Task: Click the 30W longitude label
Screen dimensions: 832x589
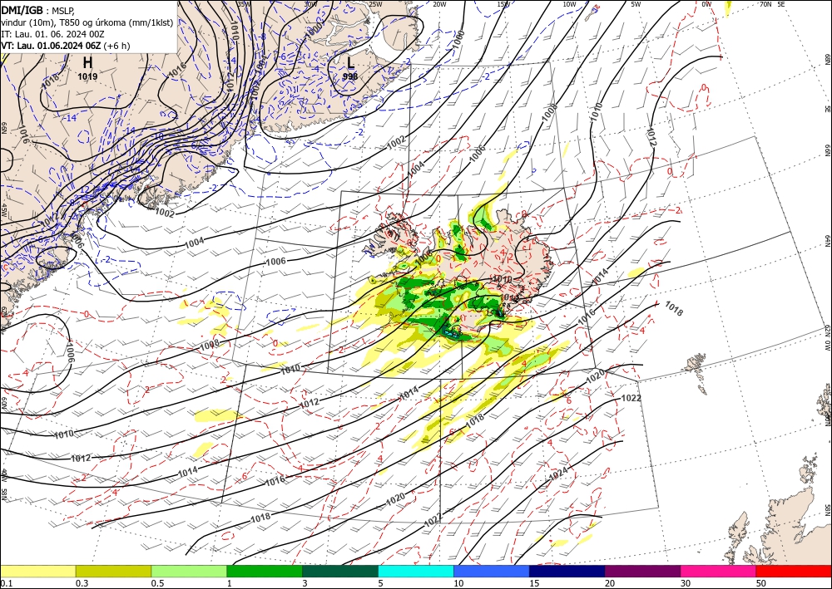Action: [310, 4]
